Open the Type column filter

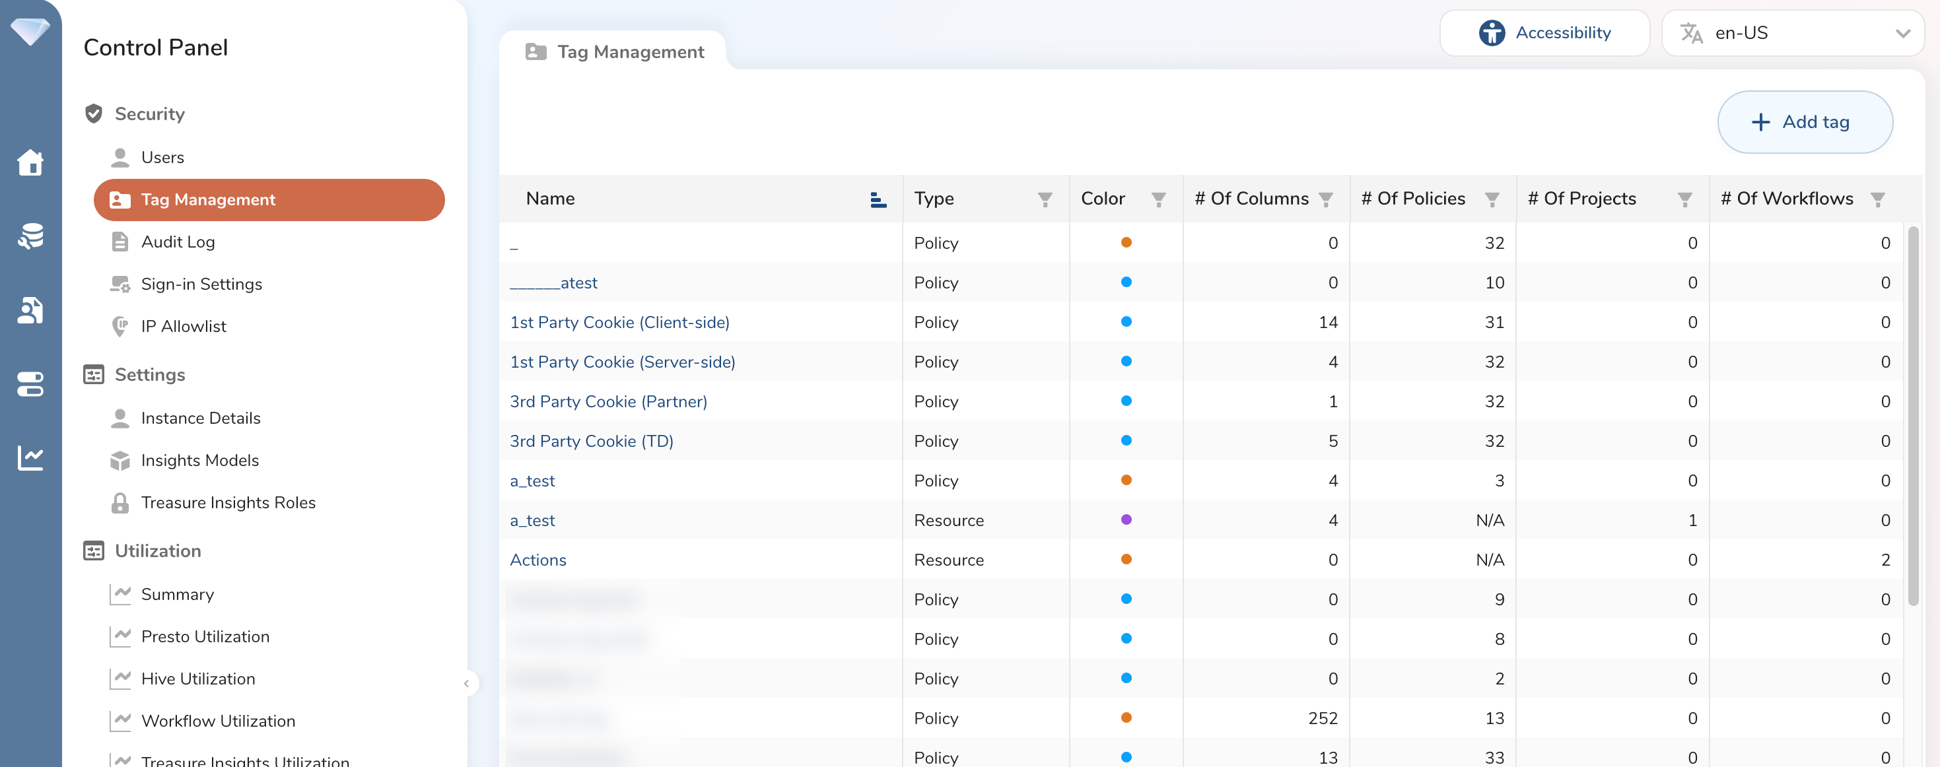[1045, 199]
